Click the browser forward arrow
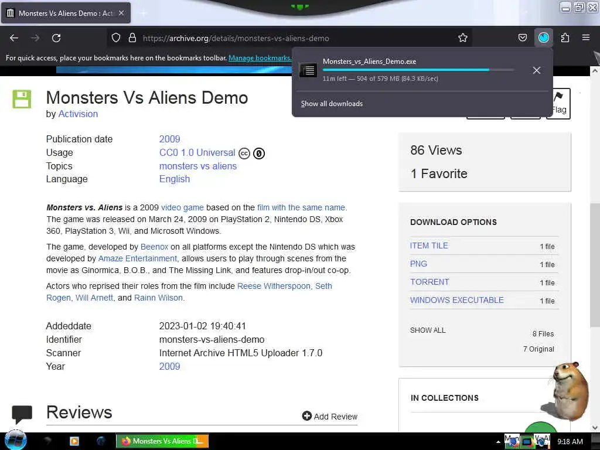 pos(35,38)
